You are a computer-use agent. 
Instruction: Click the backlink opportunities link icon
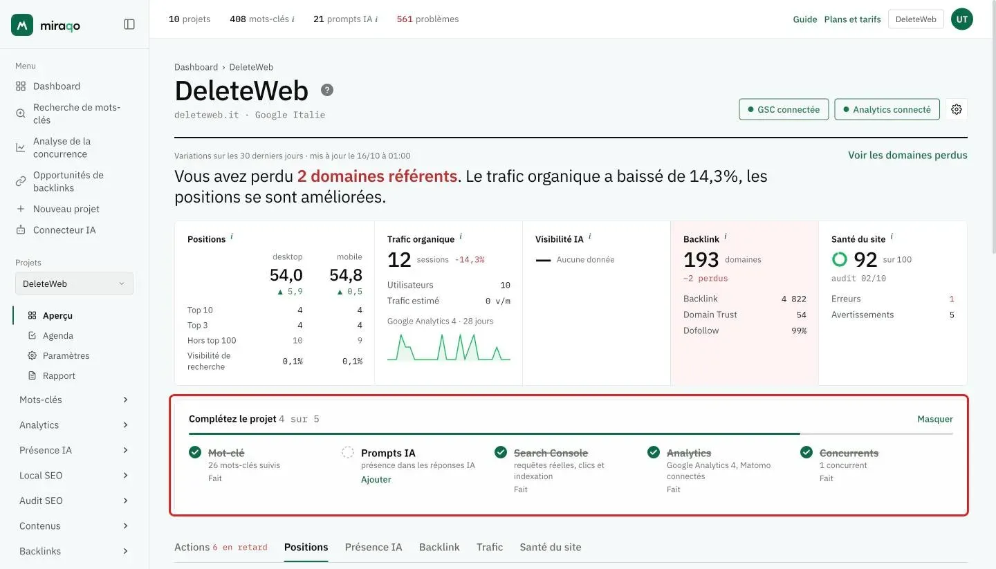tap(21, 181)
